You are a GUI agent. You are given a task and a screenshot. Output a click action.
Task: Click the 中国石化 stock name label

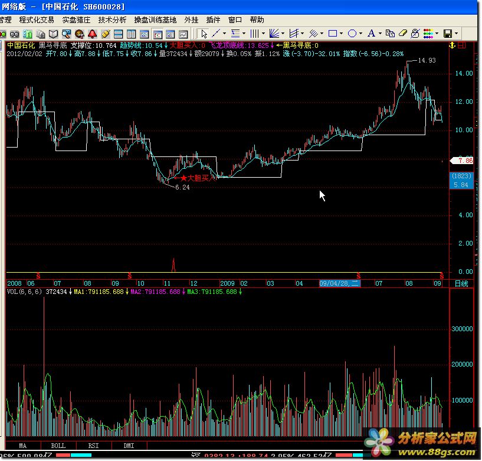point(21,45)
